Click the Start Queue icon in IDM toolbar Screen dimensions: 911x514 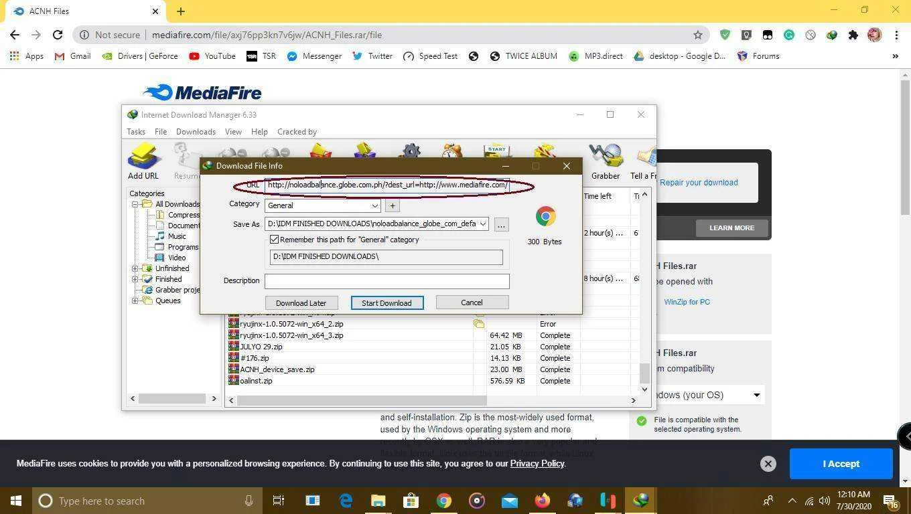tap(497, 151)
